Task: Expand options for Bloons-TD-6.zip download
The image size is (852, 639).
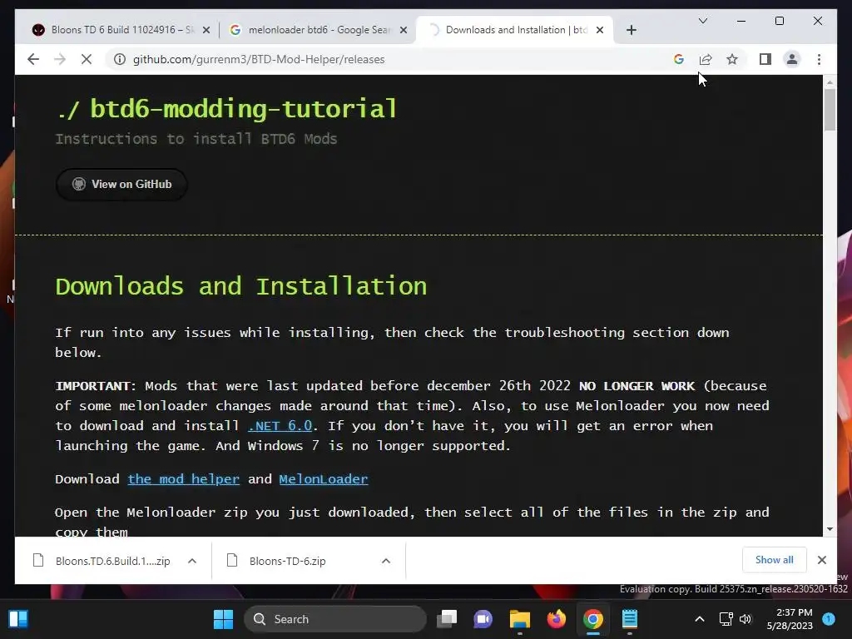Action: [386, 561]
